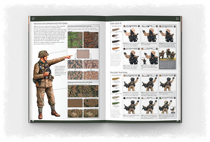Image resolution: width=210 pixels, height=142 pixels.
Task: Click the helmet icon on Pea Dot Sepia Wash step
Action: (157, 76)
